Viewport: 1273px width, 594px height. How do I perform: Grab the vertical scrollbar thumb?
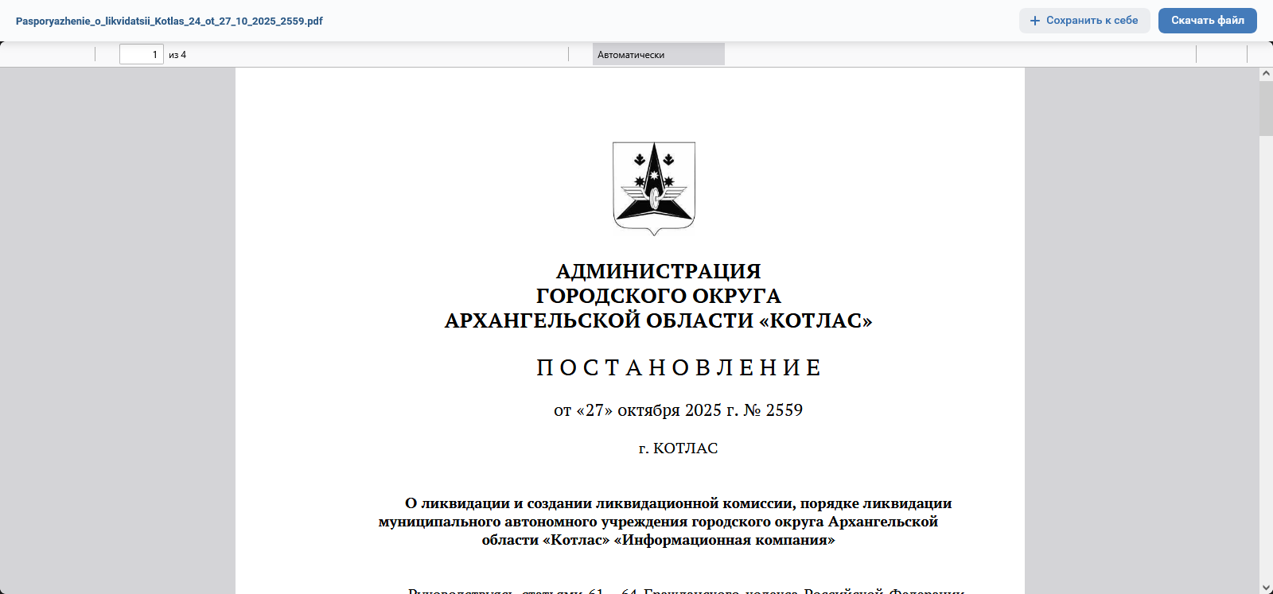pos(1266,108)
